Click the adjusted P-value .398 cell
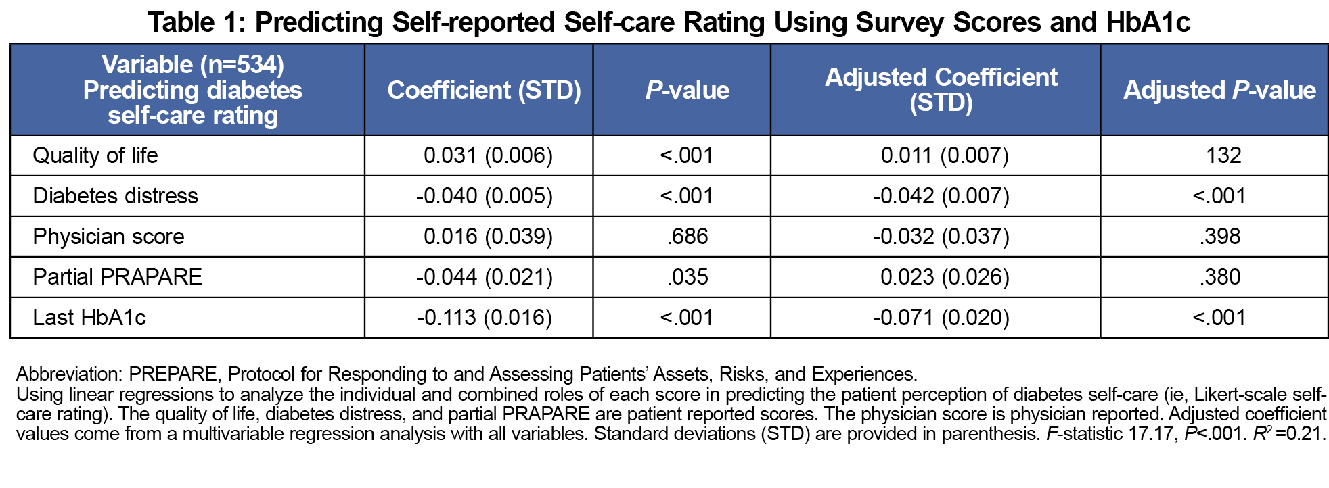 (x=1220, y=237)
